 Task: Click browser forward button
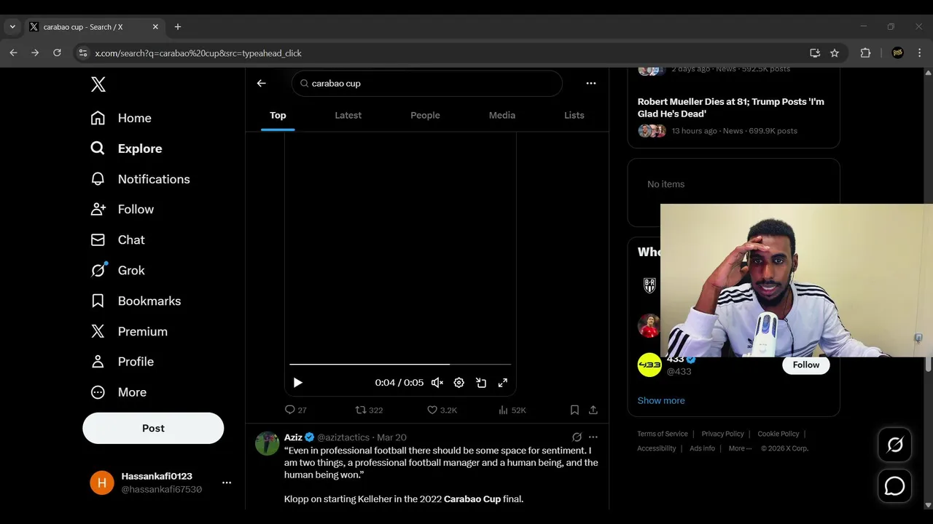pyautogui.click(x=35, y=53)
